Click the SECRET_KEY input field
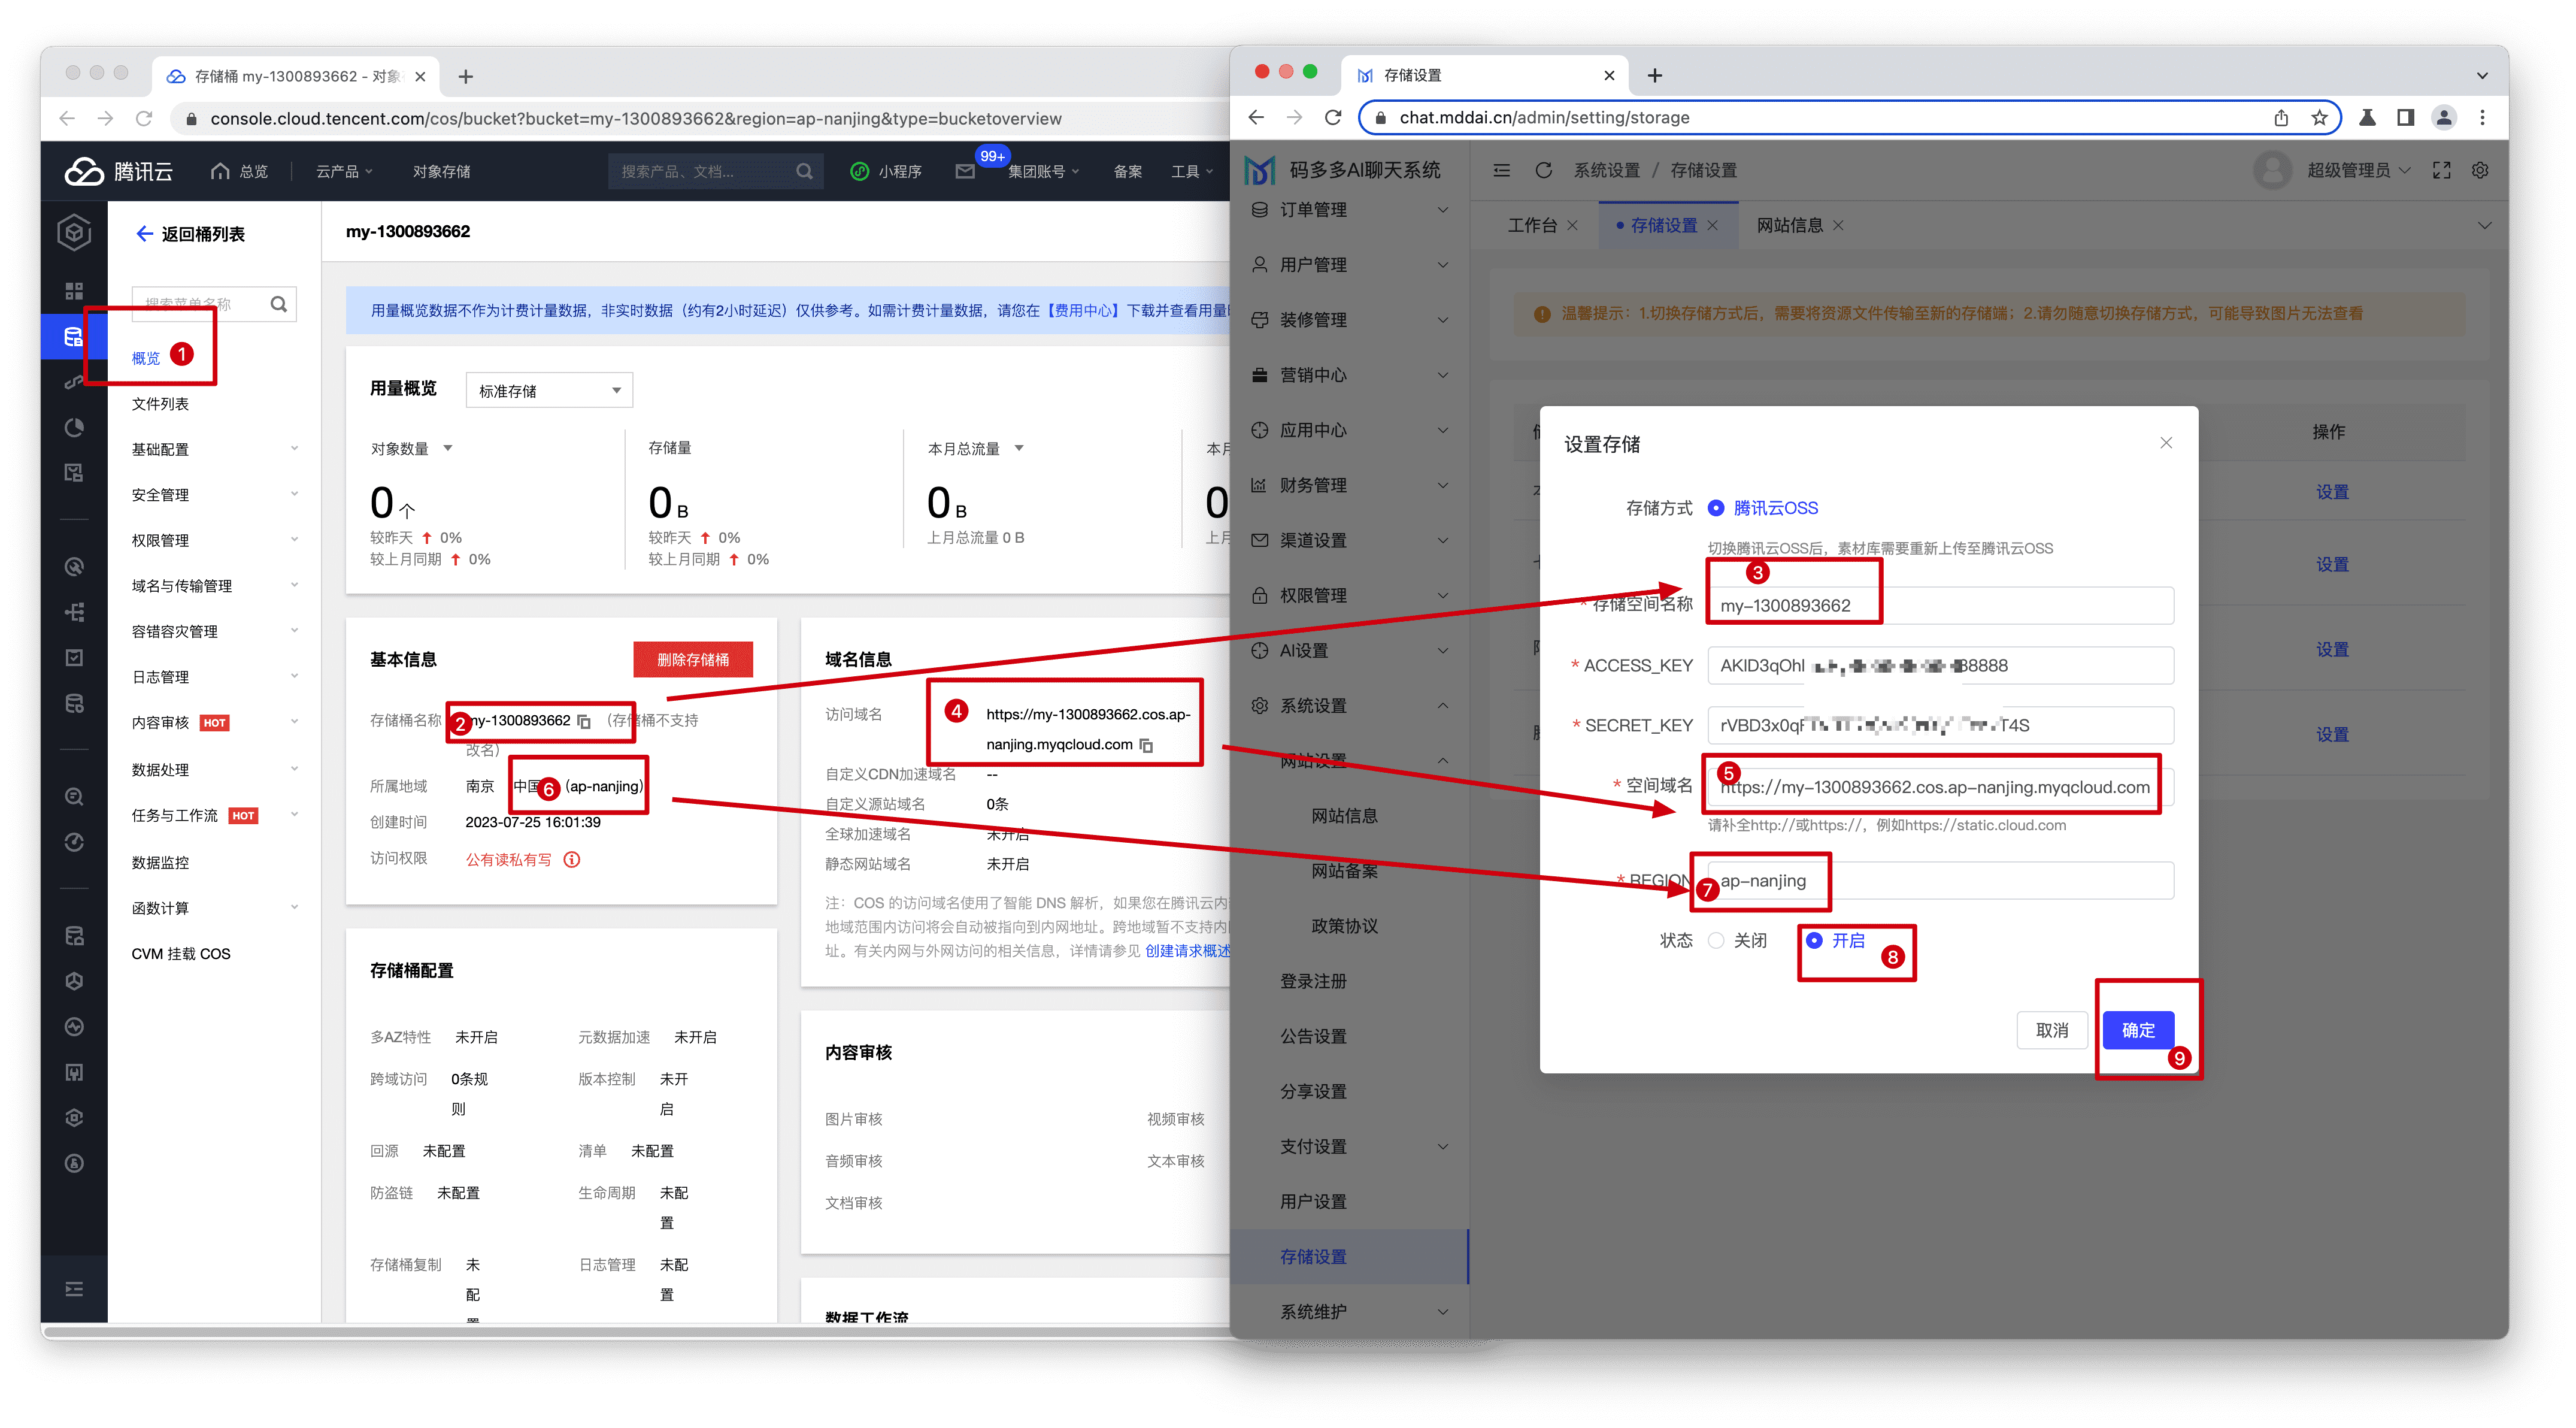 (1940, 726)
